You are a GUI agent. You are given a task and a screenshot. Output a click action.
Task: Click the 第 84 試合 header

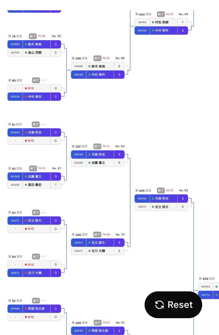pos(15,257)
